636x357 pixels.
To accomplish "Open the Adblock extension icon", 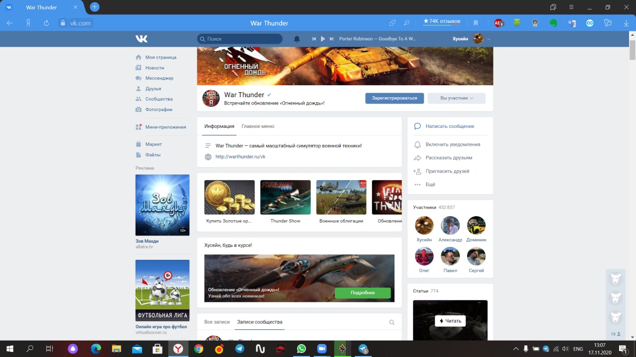I will (499, 23).
